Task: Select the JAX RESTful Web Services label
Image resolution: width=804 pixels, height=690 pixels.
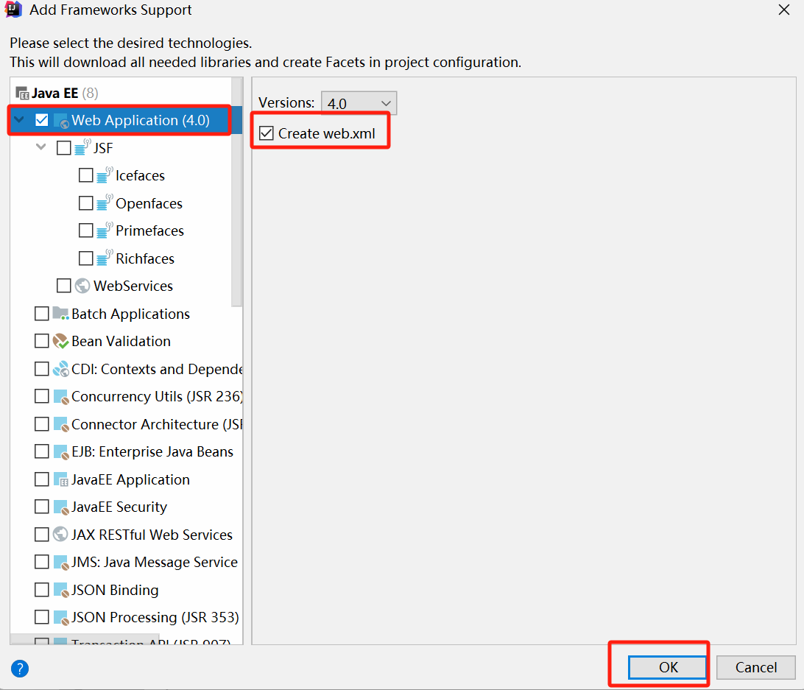Action: (152, 535)
